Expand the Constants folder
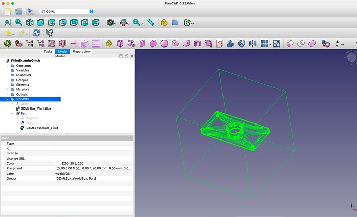357x217 pixels. [8, 66]
